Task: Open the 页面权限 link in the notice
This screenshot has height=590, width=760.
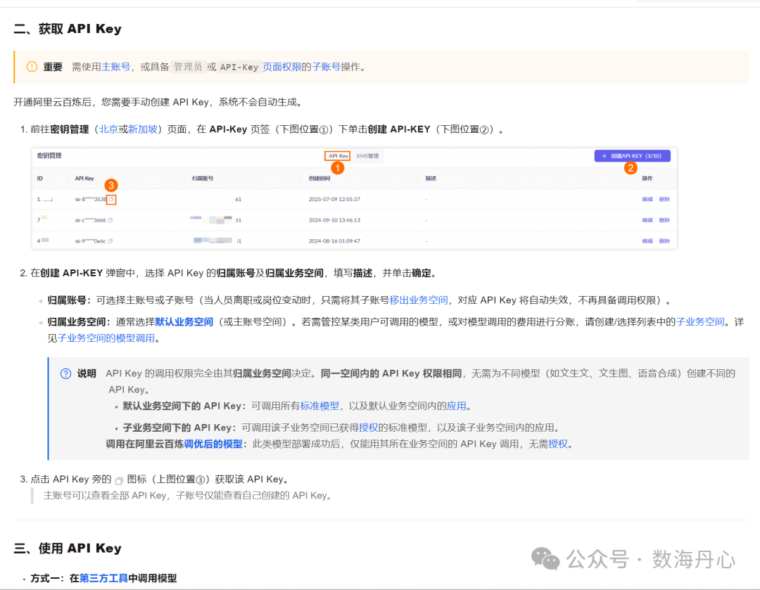Action: coord(282,67)
